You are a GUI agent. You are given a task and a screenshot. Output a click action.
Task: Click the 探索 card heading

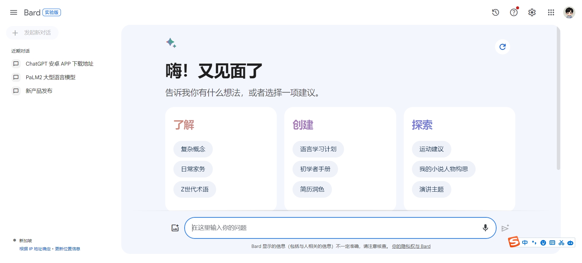422,125
